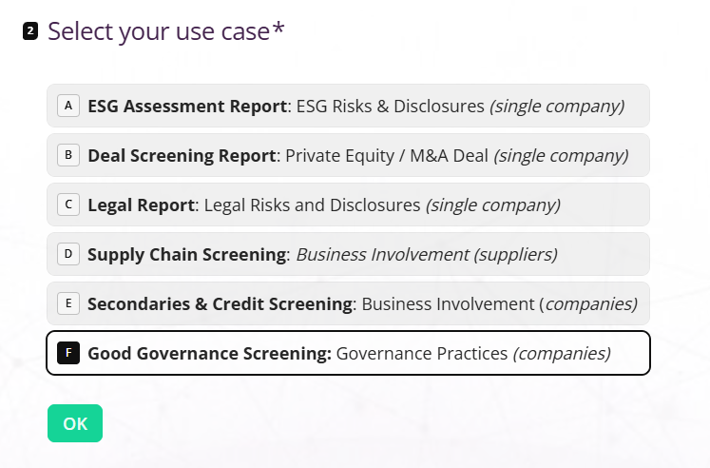Select Secondaries & Credit Screening option
This screenshot has height=468, width=710.
tap(348, 303)
